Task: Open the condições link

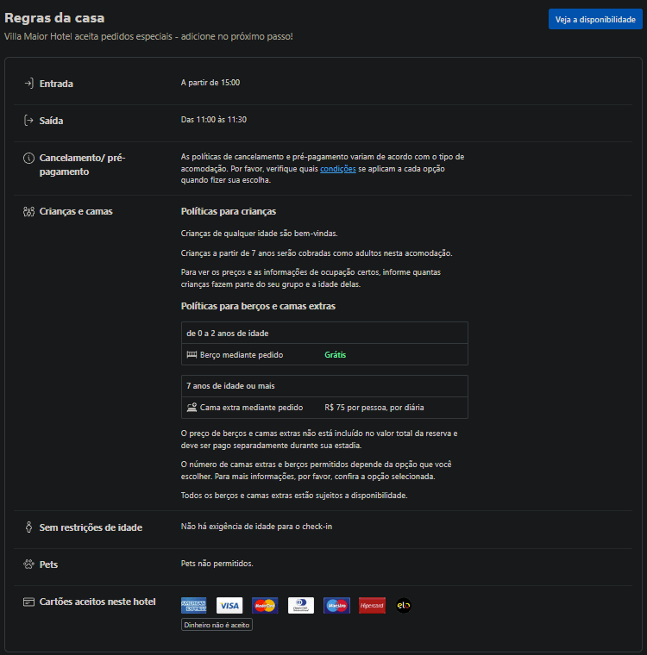Action: point(337,170)
